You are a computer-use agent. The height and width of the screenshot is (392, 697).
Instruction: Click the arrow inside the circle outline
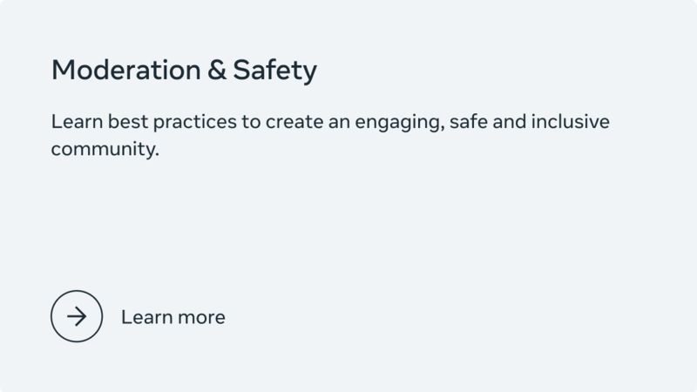click(x=77, y=316)
